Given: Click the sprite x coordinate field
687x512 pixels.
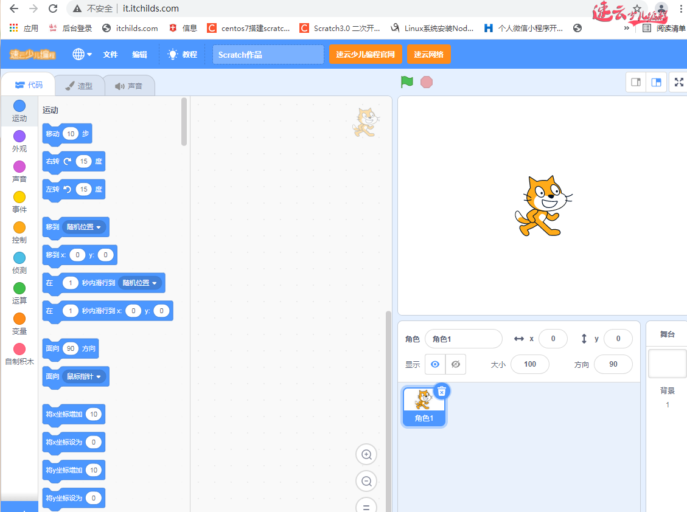Looking at the screenshot, I should 553,339.
